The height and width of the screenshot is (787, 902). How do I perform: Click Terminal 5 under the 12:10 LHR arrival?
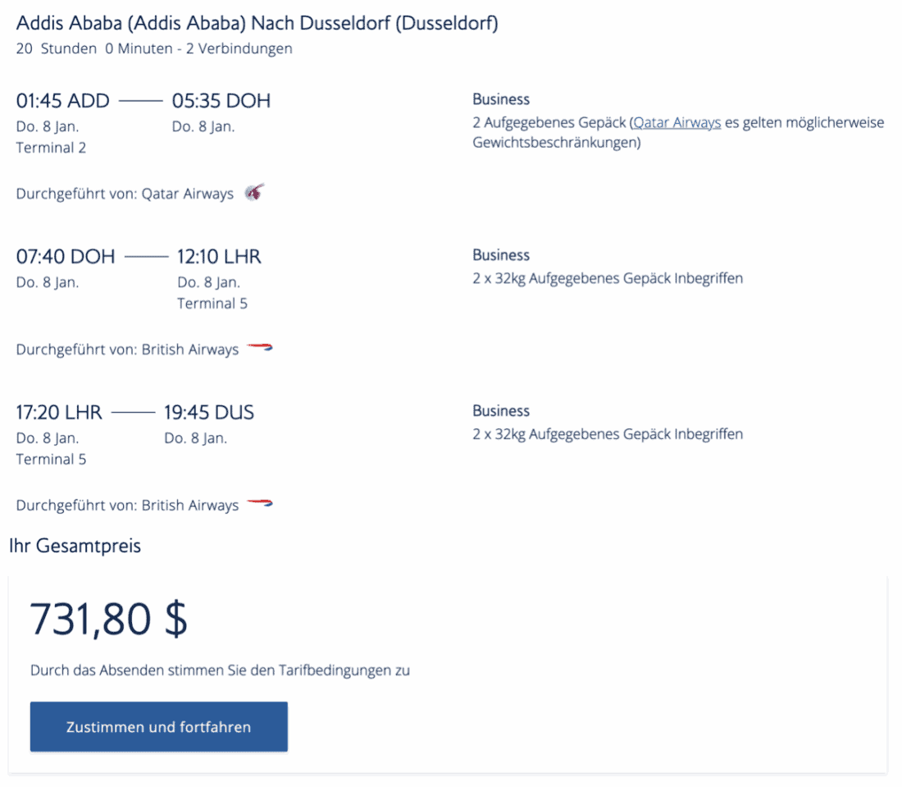click(212, 304)
